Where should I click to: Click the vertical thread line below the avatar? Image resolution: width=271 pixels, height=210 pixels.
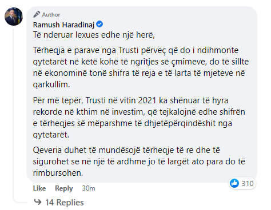pyautogui.click(x=14, y=114)
